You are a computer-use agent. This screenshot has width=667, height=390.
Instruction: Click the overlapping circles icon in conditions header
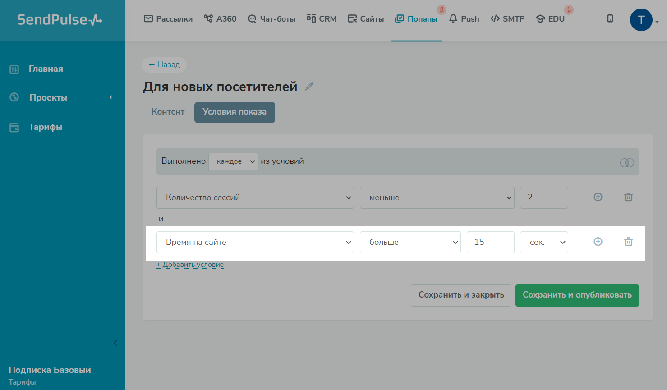pos(627,162)
